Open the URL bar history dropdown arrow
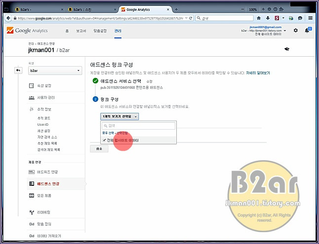This screenshot has height=244, width=319. click(x=186, y=18)
